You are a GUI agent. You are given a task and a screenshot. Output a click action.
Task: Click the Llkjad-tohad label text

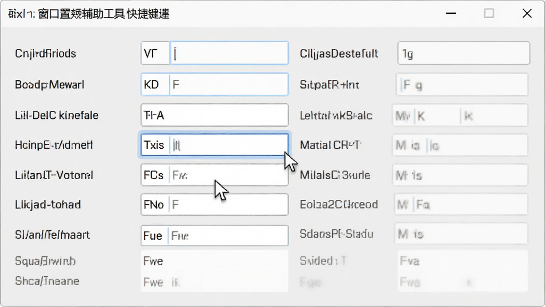[48, 205]
